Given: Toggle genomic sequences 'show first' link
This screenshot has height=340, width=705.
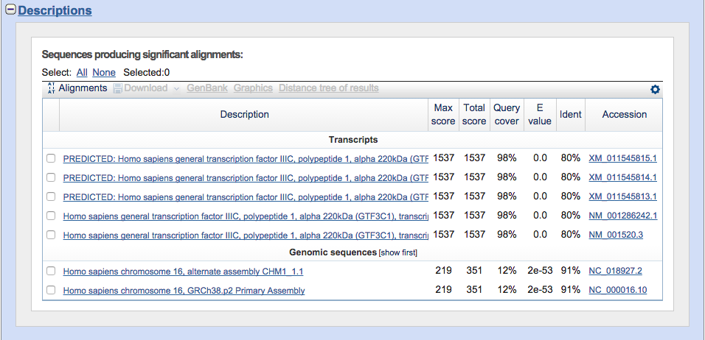Looking at the screenshot, I should (x=398, y=253).
